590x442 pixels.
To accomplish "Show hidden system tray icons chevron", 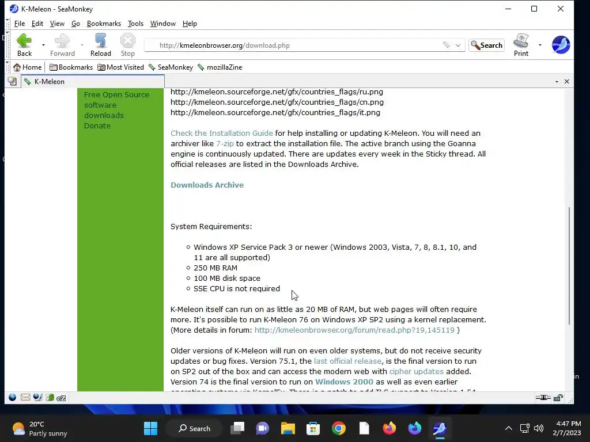I will (x=508, y=428).
